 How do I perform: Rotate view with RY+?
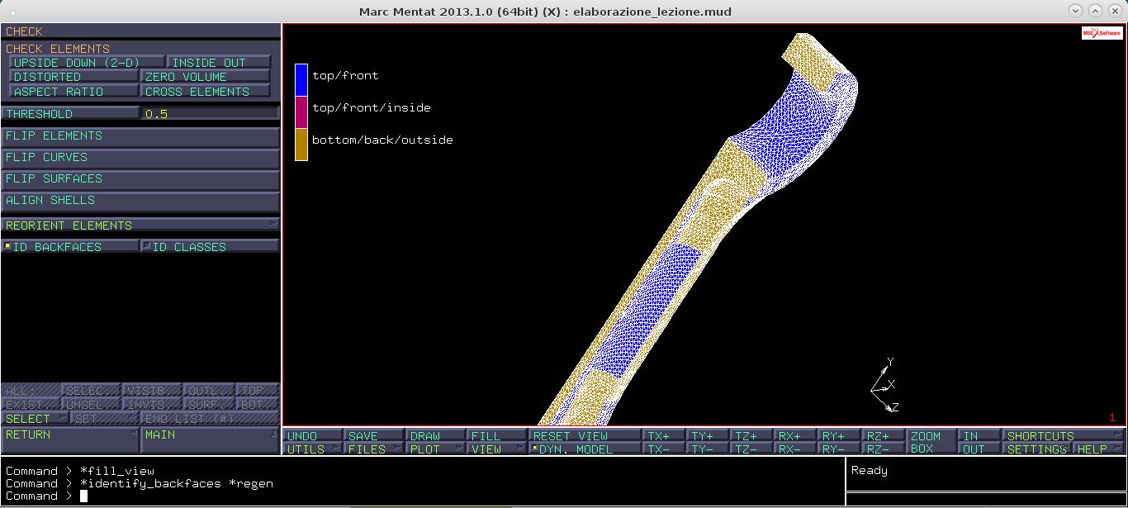tap(840, 436)
